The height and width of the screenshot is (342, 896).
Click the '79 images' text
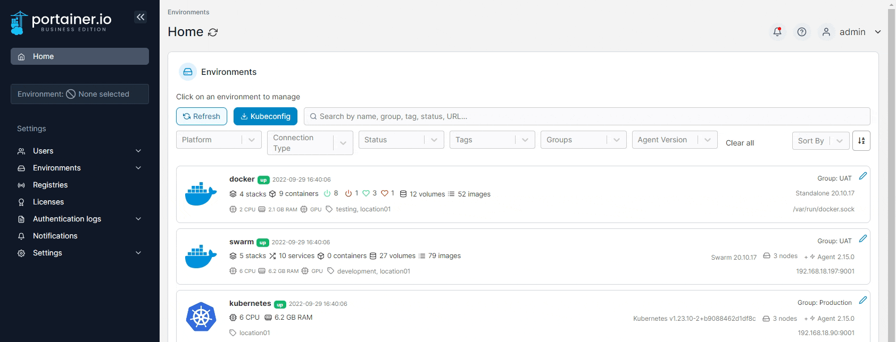[444, 256]
